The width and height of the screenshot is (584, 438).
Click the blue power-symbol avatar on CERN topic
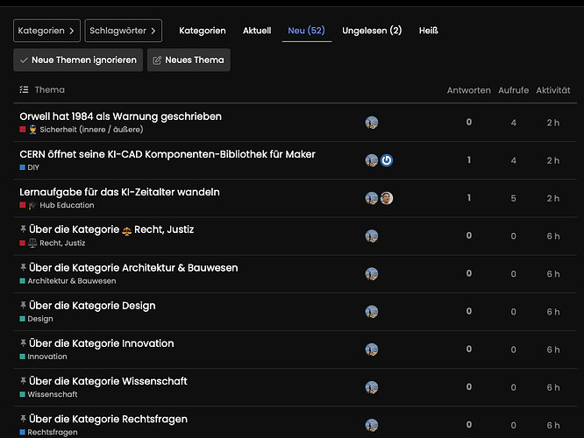tap(387, 160)
